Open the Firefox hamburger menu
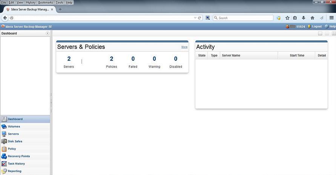This screenshot has width=336, height=175. pos(331,18)
